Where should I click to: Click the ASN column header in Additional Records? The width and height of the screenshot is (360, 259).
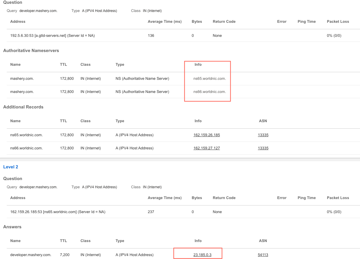point(263,121)
